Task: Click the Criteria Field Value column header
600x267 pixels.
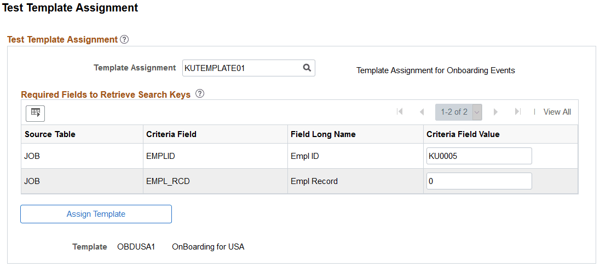Action: coord(463,134)
